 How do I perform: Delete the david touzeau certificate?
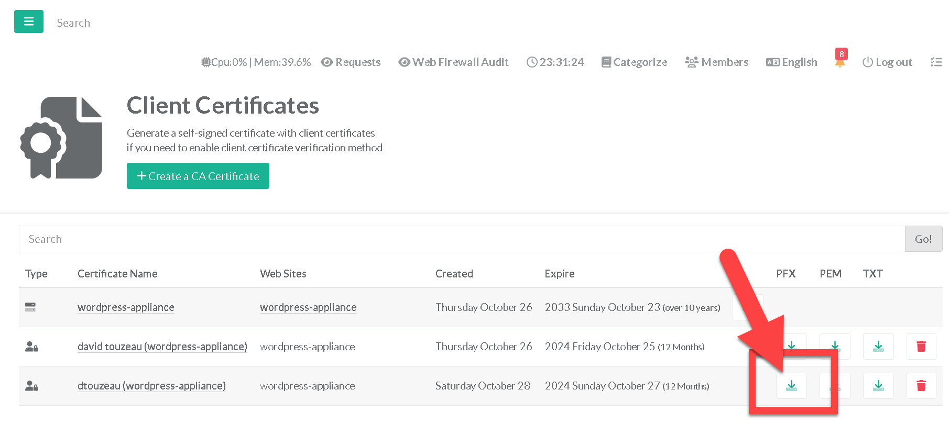(x=921, y=347)
